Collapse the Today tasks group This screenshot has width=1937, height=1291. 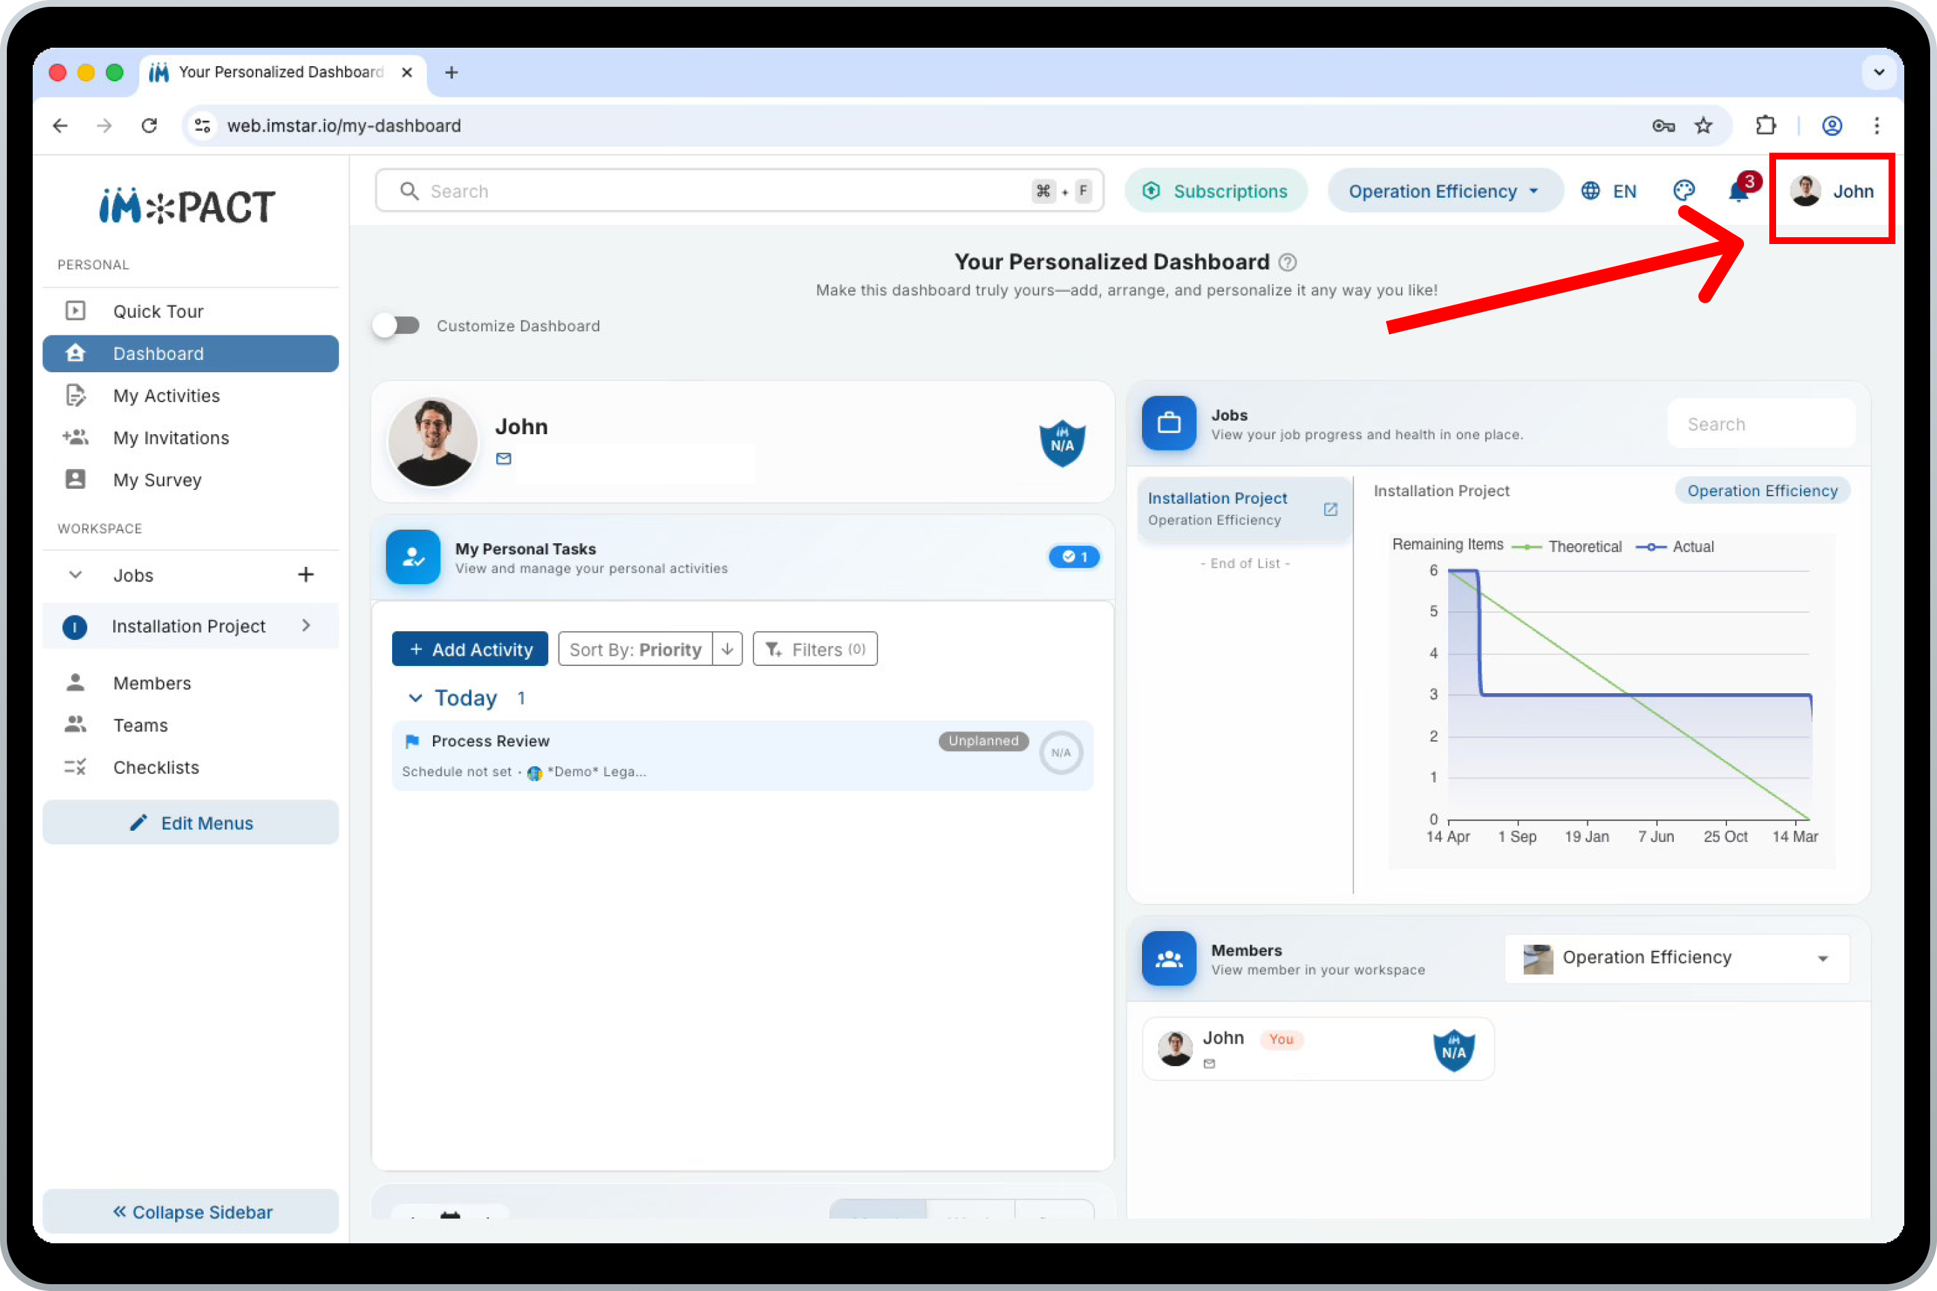(415, 698)
